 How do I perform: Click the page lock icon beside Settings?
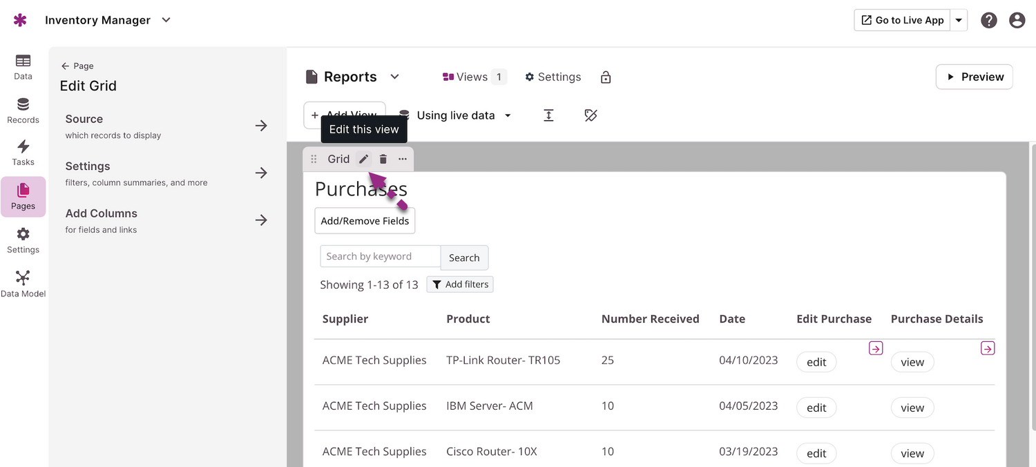click(606, 77)
